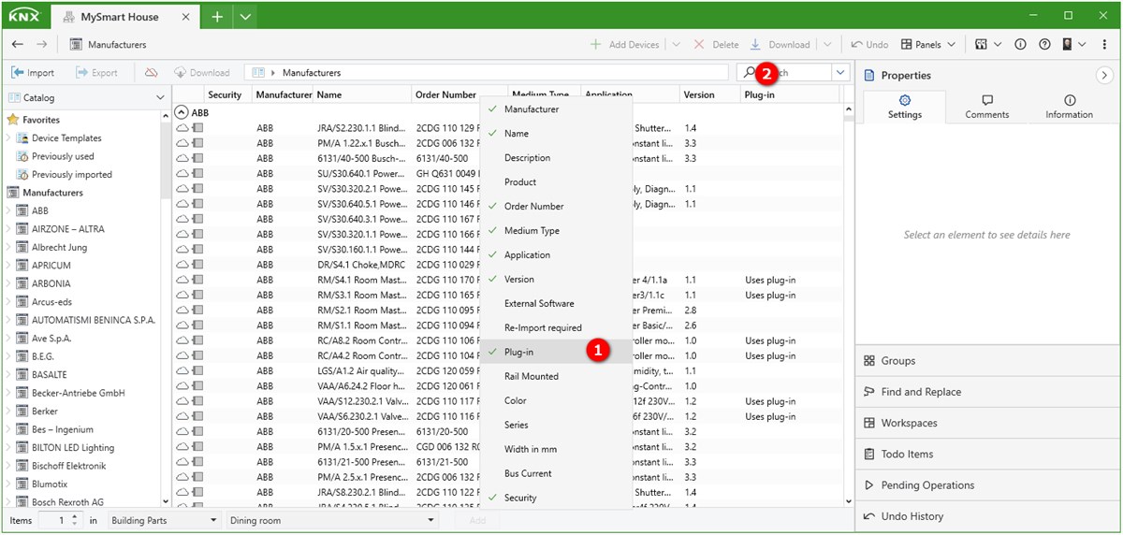
Task: Increase Items count with stepper
Action: point(77,516)
